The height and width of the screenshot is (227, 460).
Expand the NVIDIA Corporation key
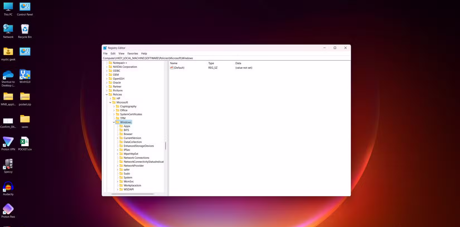107,67
